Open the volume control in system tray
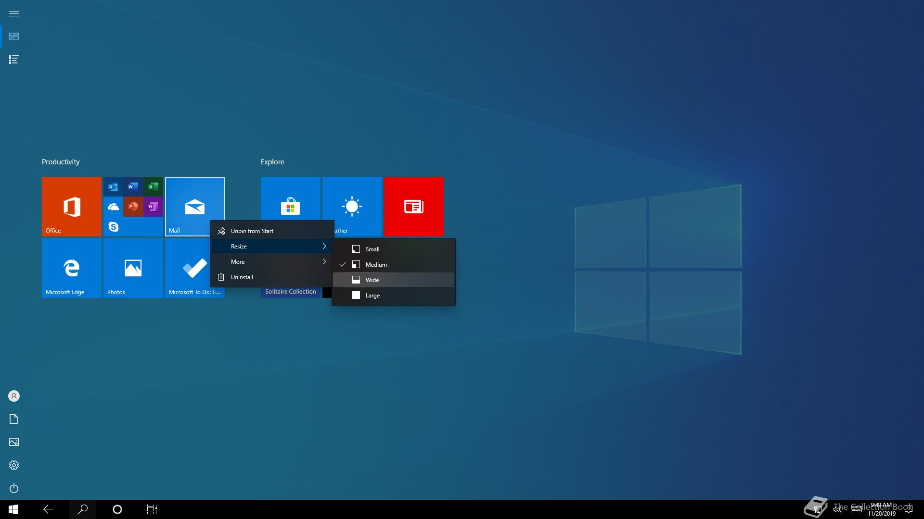Image resolution: width=924 pixels, height=519 pixels. (x=837, y=509)
